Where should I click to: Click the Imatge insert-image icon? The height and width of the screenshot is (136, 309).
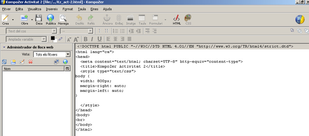130,18
